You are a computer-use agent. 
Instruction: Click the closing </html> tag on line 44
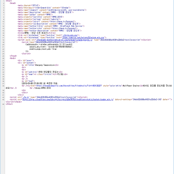click(9, 104)
